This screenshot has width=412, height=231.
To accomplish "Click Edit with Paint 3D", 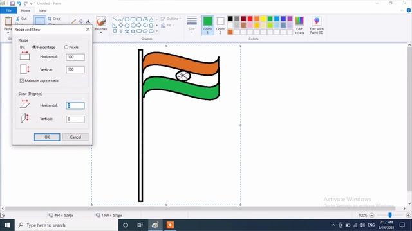I will coord(317,25).
